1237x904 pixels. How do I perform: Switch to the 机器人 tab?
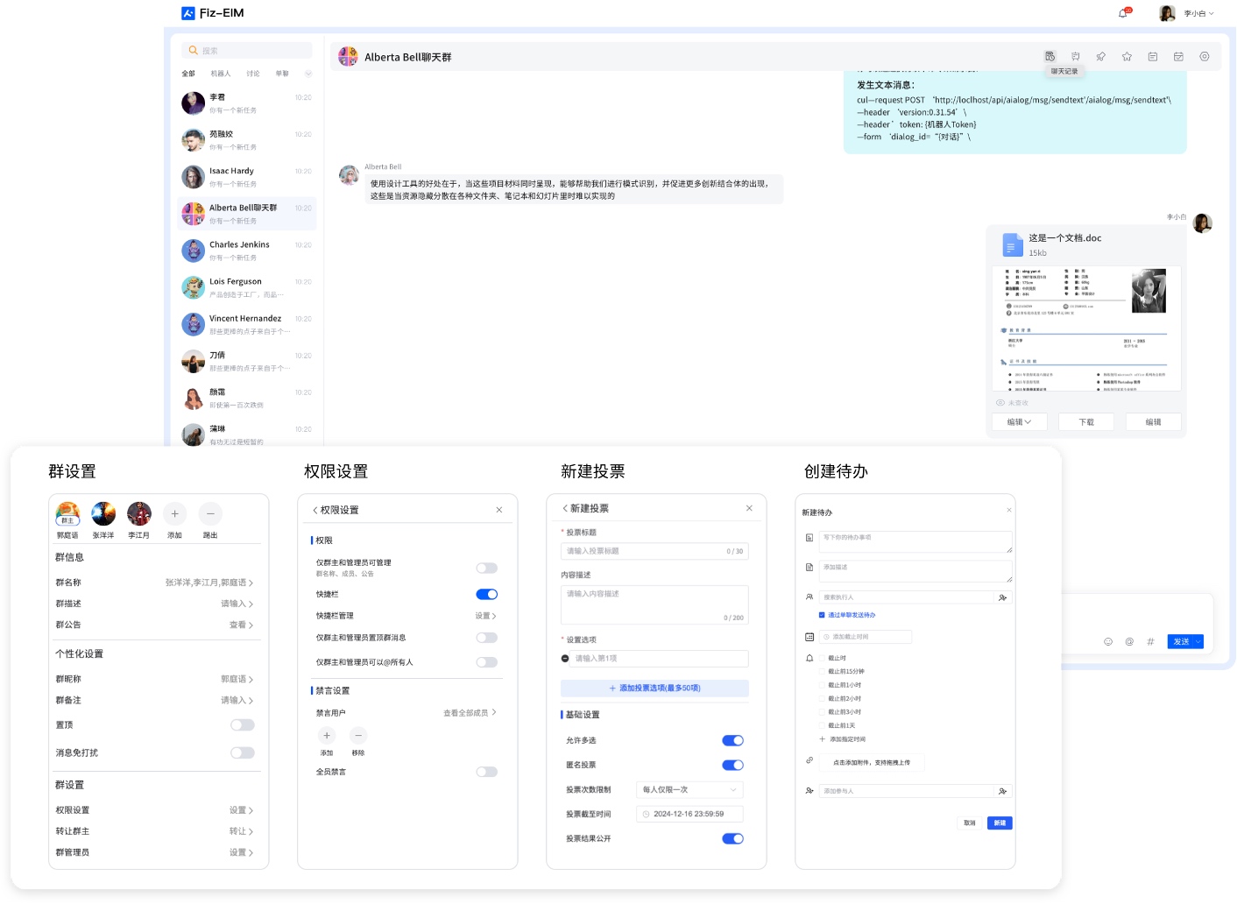point(221,74)
